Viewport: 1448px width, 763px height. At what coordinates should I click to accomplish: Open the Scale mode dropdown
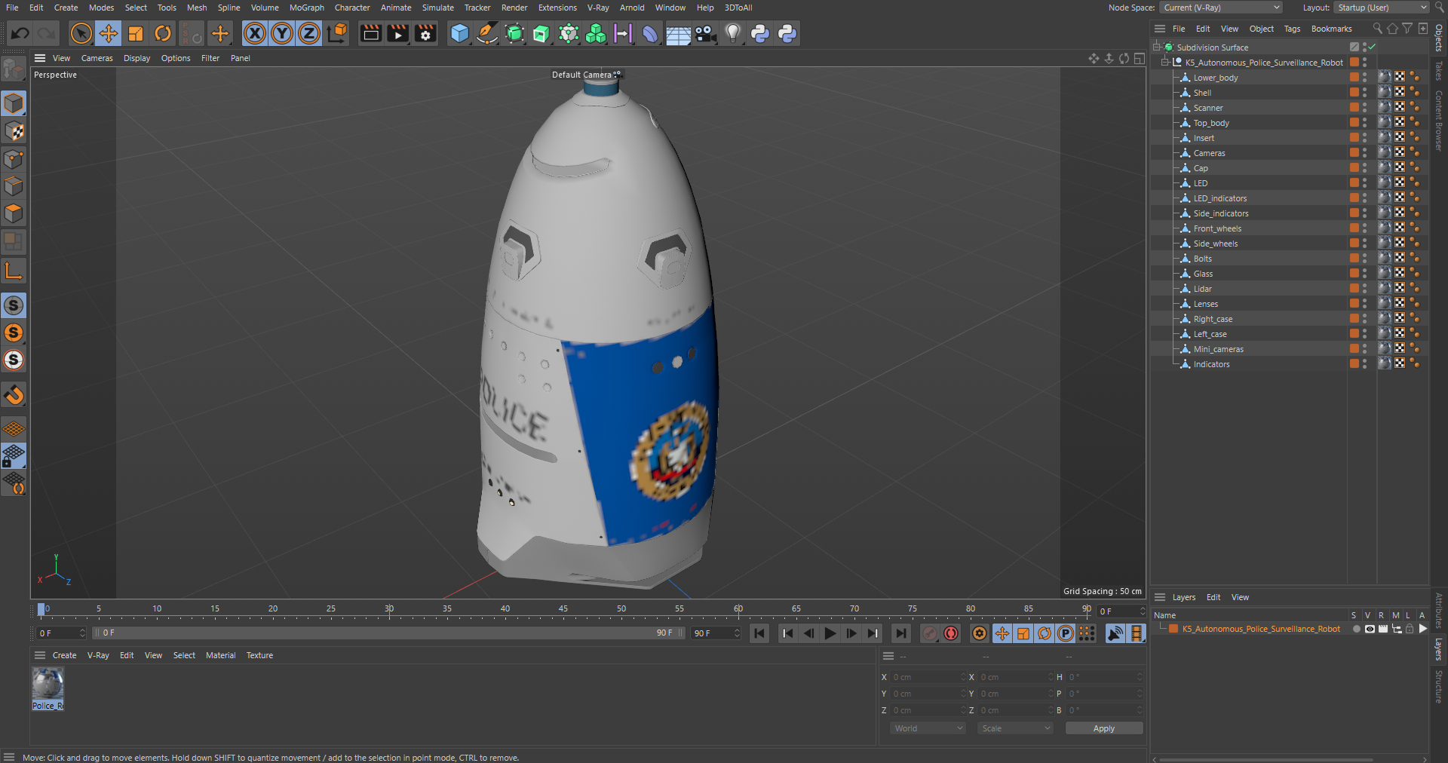(1015, 728)
